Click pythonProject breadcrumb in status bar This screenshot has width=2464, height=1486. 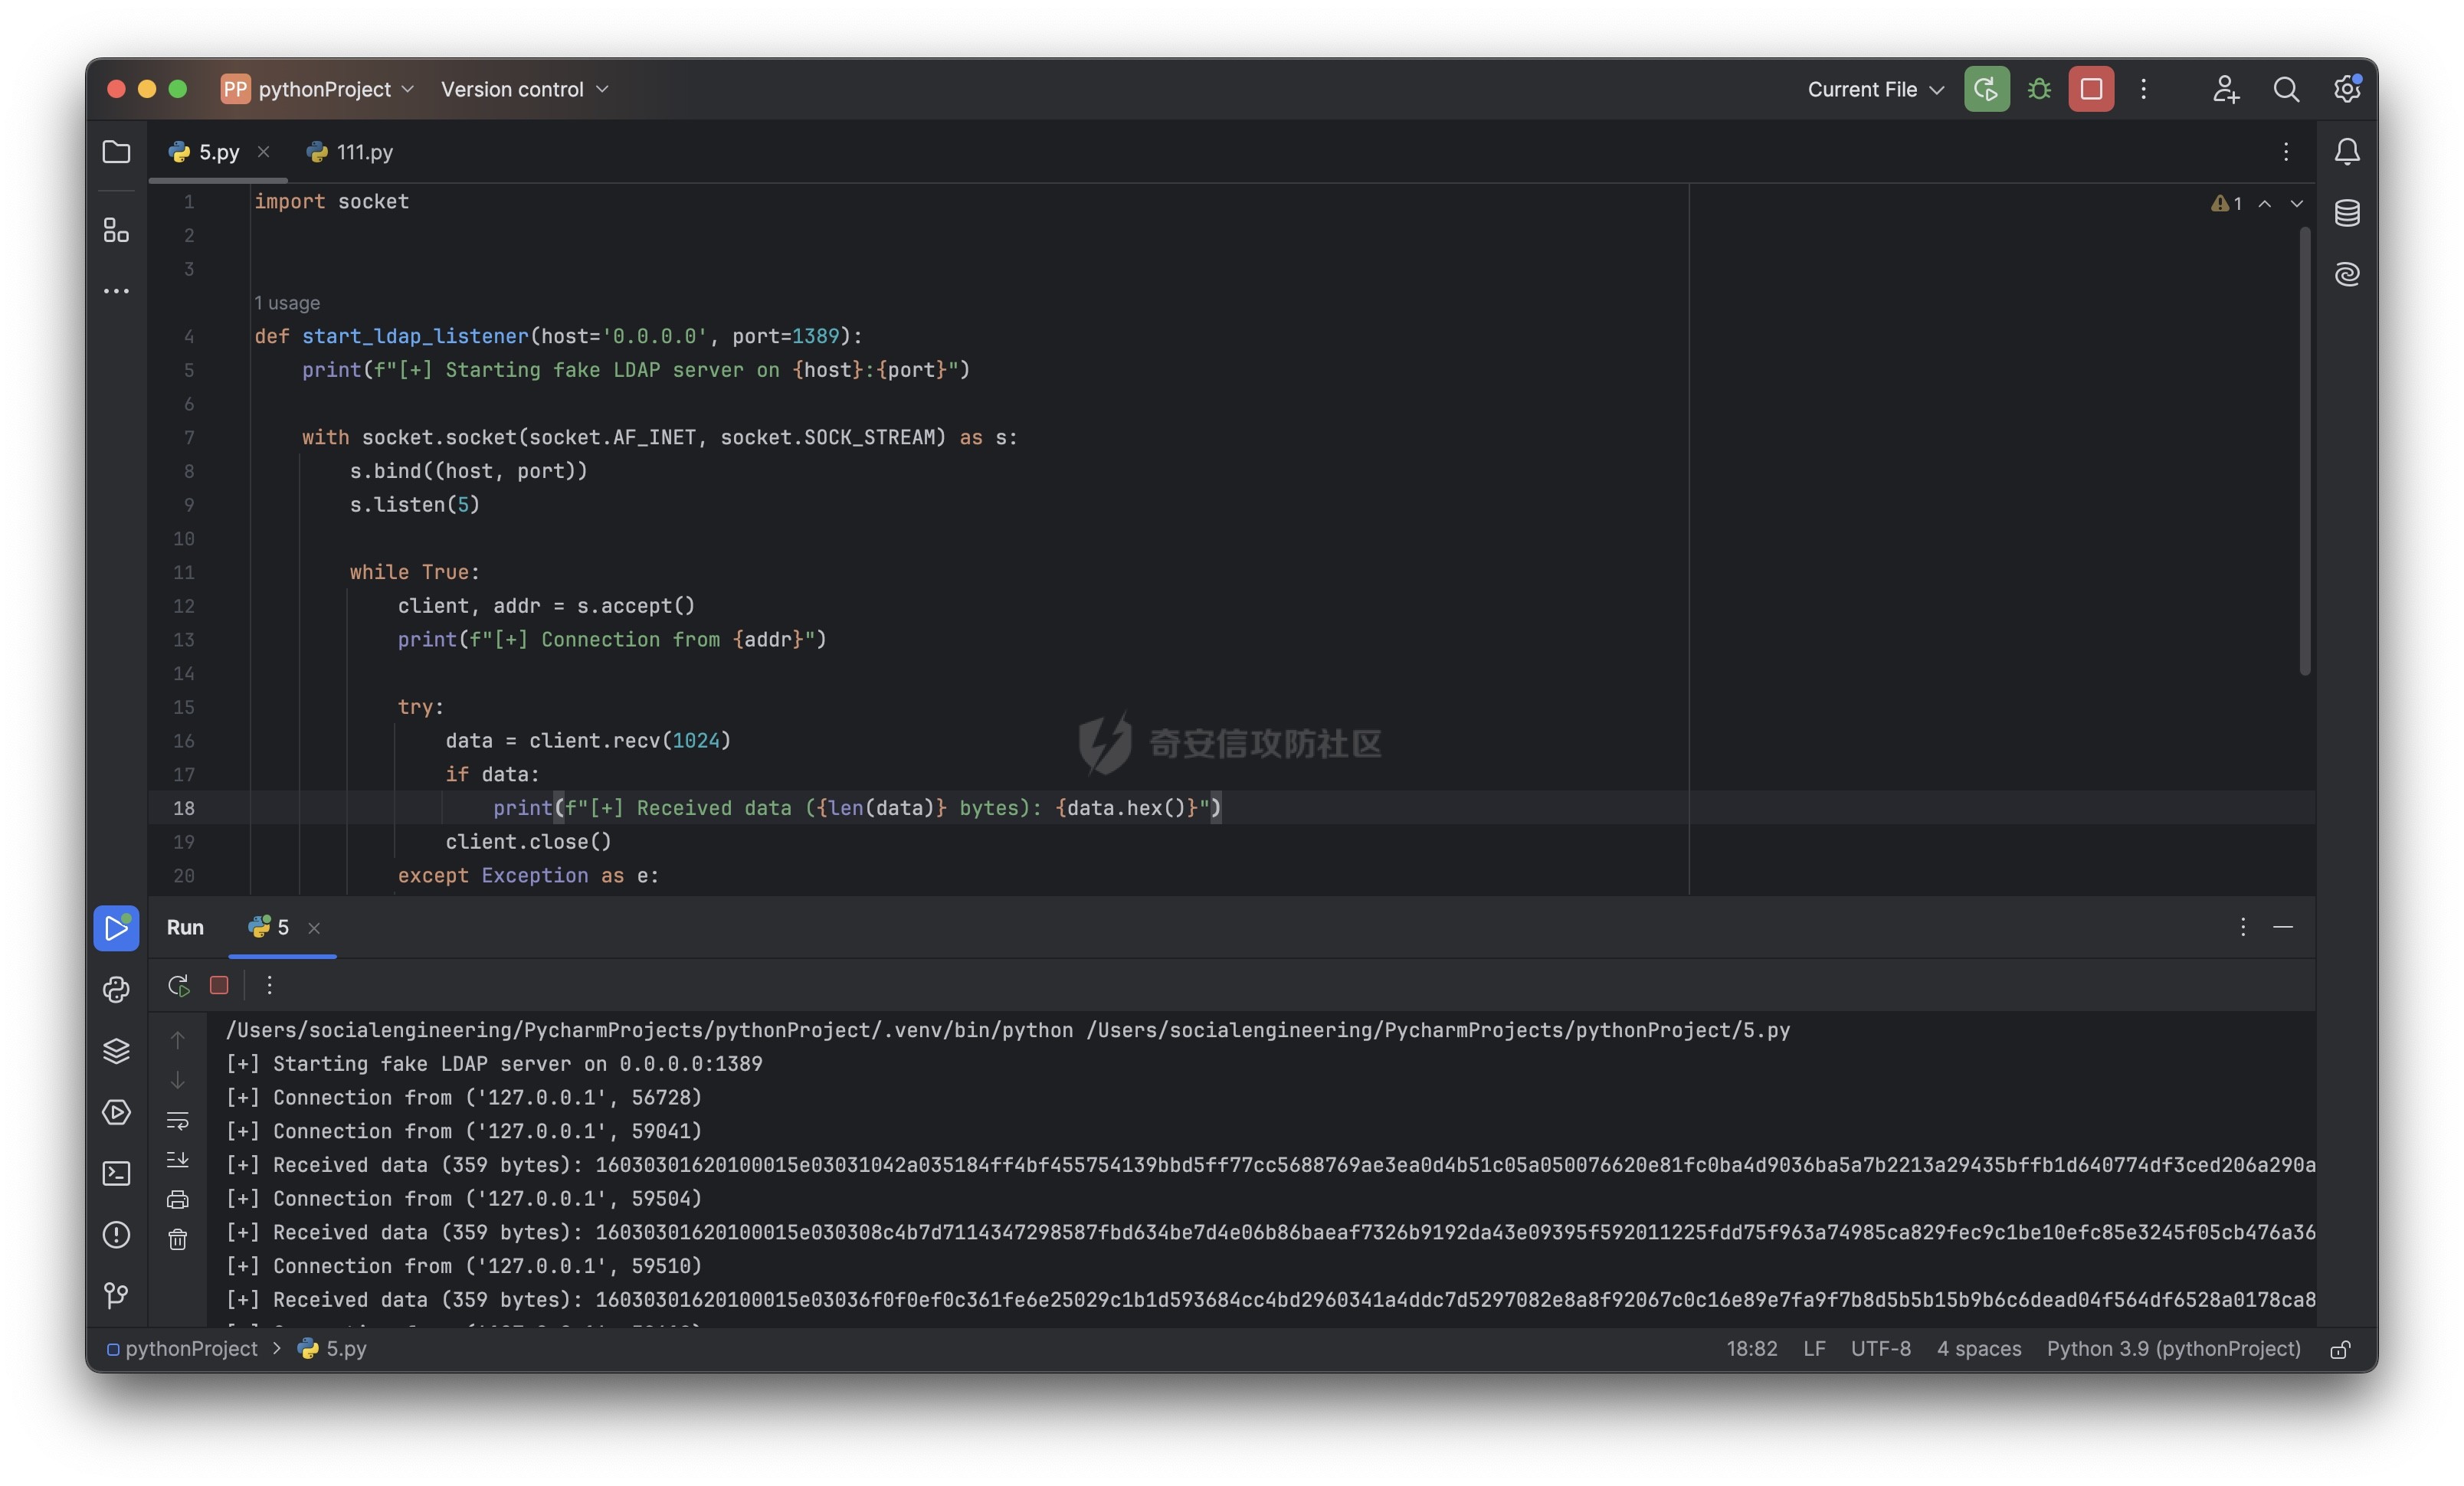pyautogui.click(x=182, y=1348)
